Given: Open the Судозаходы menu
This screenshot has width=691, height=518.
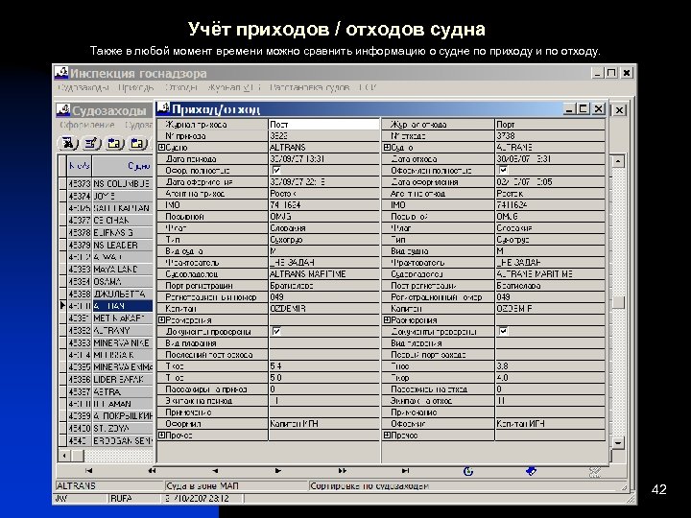Looking at the screenshot, I should [83, 87].
